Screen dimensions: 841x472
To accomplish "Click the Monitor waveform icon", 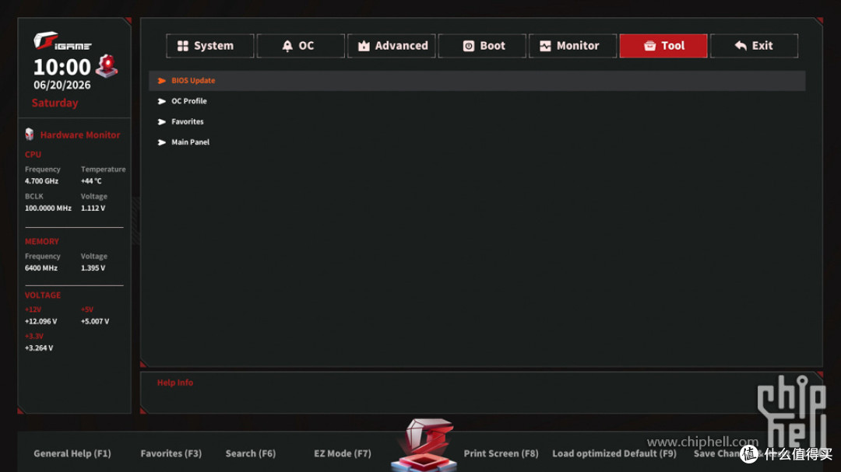I will tap(545, 46).
